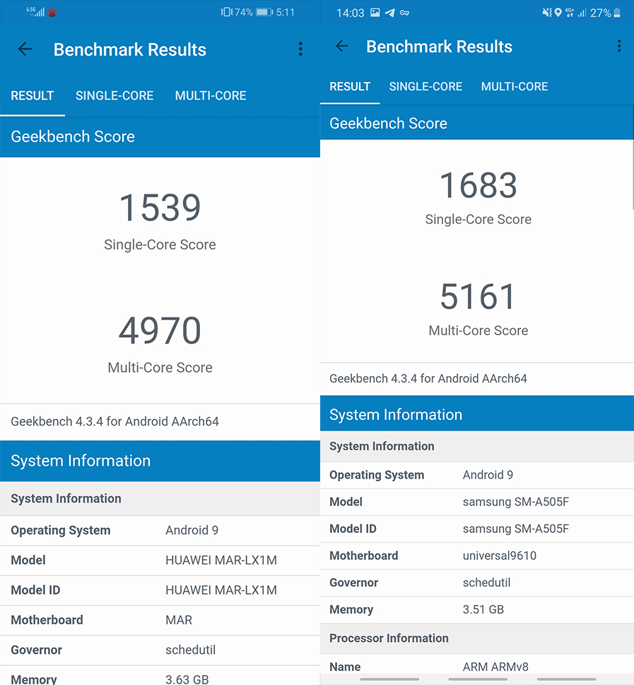Tap Telegram paper plane notification icon

[389, 13]
